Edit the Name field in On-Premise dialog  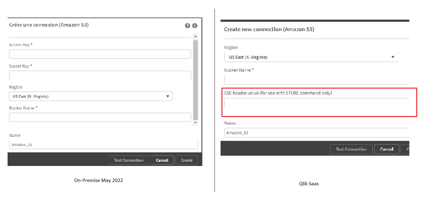pos(104,144)
